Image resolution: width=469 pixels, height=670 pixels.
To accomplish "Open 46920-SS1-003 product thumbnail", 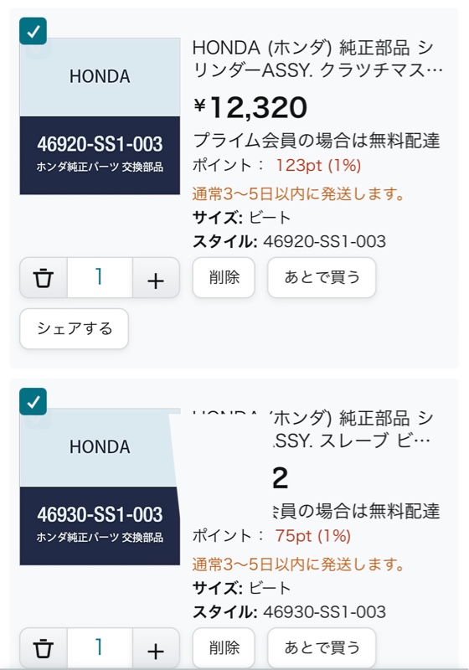I will click(x=100, y=116).
